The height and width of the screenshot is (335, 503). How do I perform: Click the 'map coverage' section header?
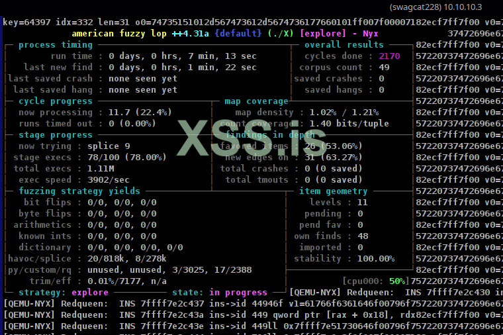point(256,101)
